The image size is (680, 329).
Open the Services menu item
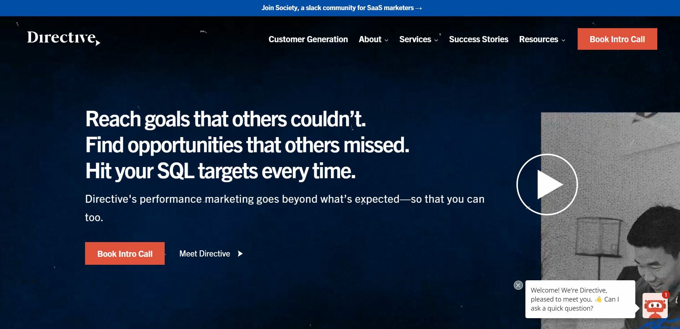click(x=415, y=39)
